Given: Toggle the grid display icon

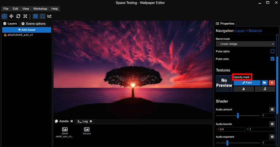Looking at the screenshot, I should (x=36, y=16).
